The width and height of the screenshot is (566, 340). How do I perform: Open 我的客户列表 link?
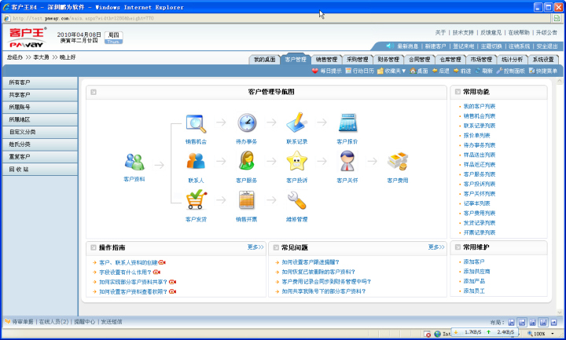pyautogui.click(x=479, y=106)
